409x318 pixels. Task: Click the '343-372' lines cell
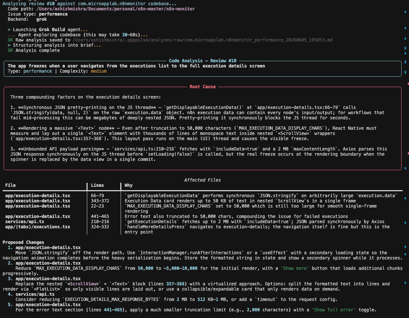tap(100, 201)
